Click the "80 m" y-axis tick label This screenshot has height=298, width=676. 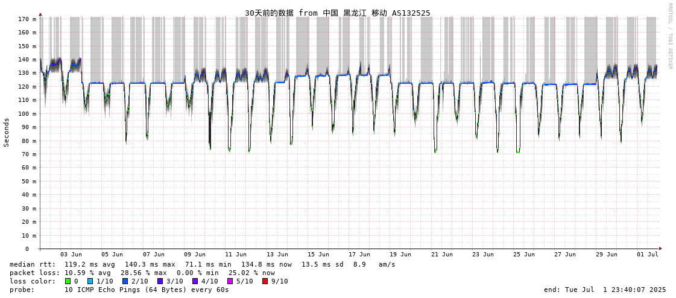tap(28, 141)
